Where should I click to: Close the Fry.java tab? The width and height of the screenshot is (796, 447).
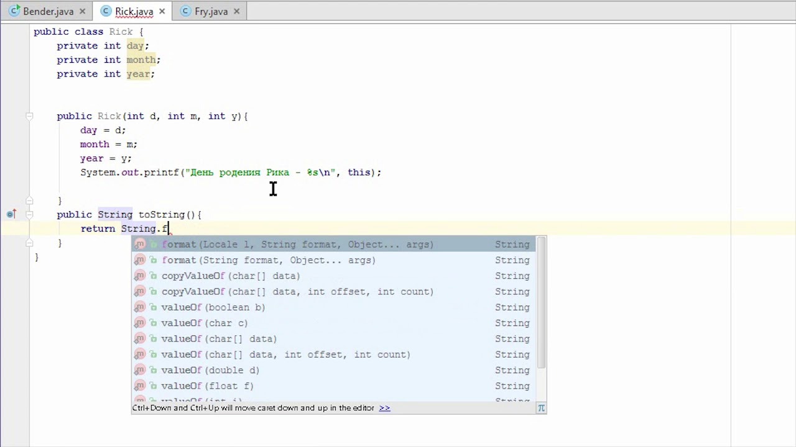coord(237,11)
